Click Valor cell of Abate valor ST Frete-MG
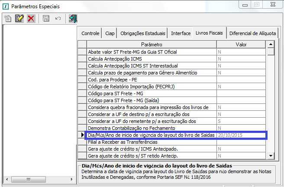 (x=241, y=52)
